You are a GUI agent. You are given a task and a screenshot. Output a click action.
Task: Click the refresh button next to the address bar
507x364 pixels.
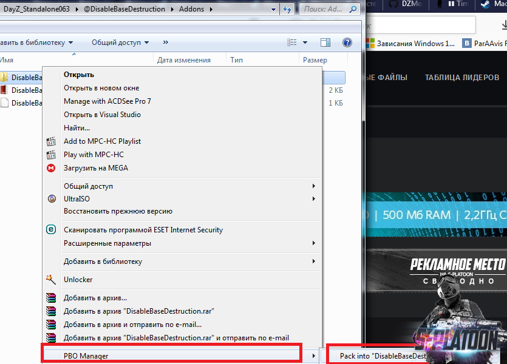[287, 9]
